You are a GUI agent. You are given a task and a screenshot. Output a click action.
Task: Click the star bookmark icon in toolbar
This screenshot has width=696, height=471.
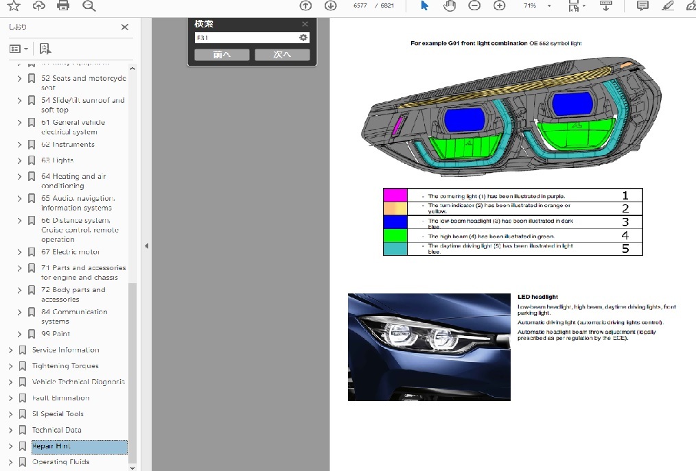pos(14,5)
